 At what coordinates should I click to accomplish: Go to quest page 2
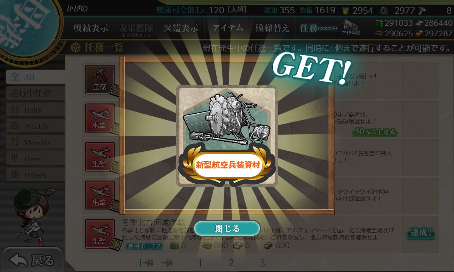pos(231,263)
